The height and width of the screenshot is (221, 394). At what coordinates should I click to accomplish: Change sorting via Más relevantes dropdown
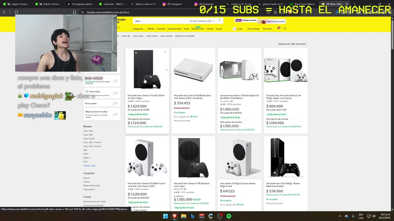[299, 44]
